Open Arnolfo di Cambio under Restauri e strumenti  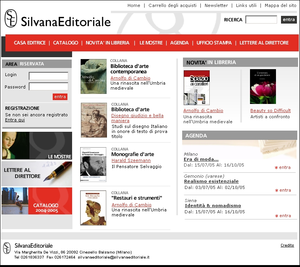click(131, 205)
